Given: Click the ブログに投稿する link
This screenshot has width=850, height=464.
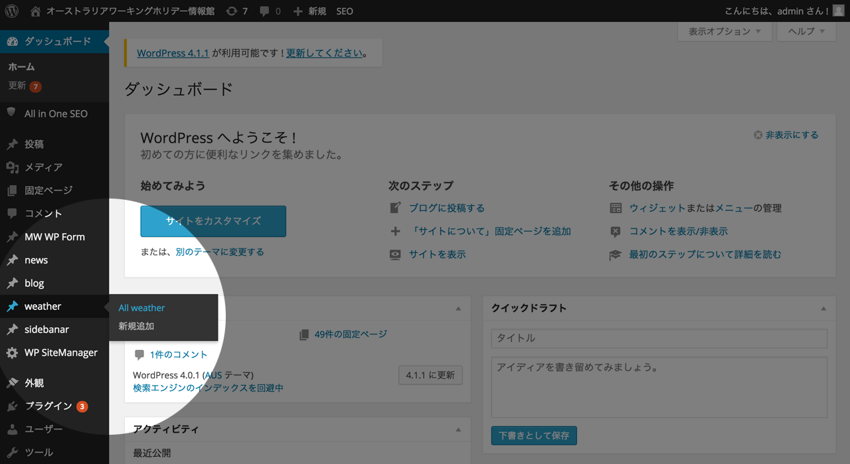Looking at the screenshot, I should 447,208.
